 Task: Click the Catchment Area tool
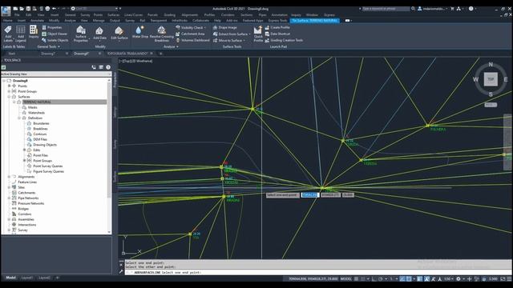pos(190,34)
